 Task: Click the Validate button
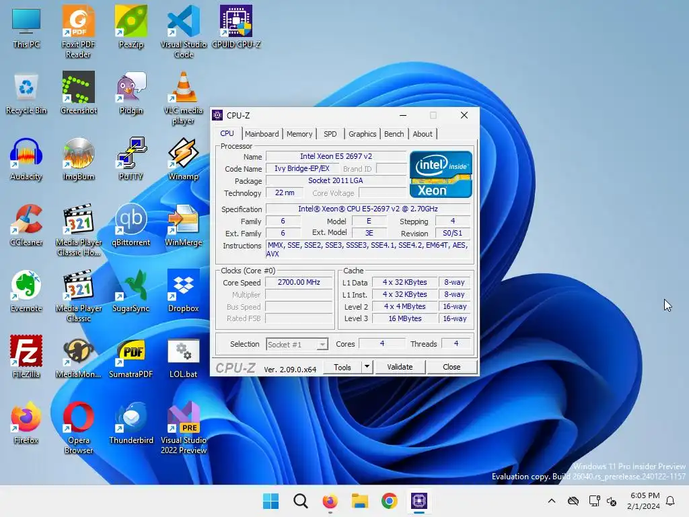pyautogui.click(x=400, y=367)
